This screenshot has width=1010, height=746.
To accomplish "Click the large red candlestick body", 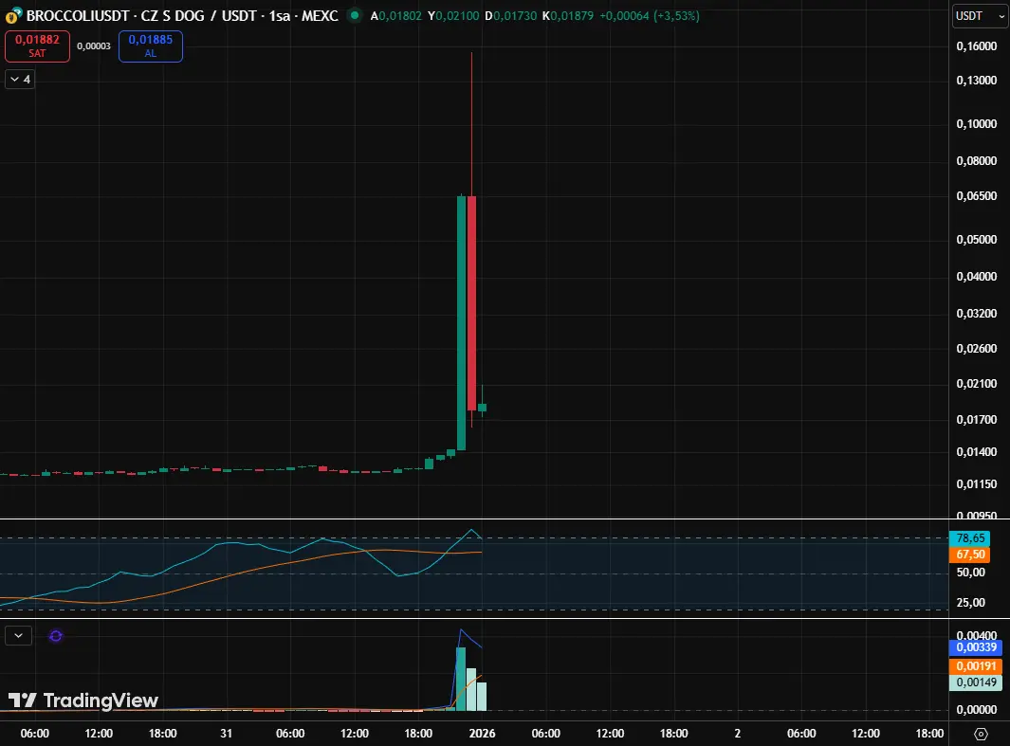I will [x=471, y=303].
